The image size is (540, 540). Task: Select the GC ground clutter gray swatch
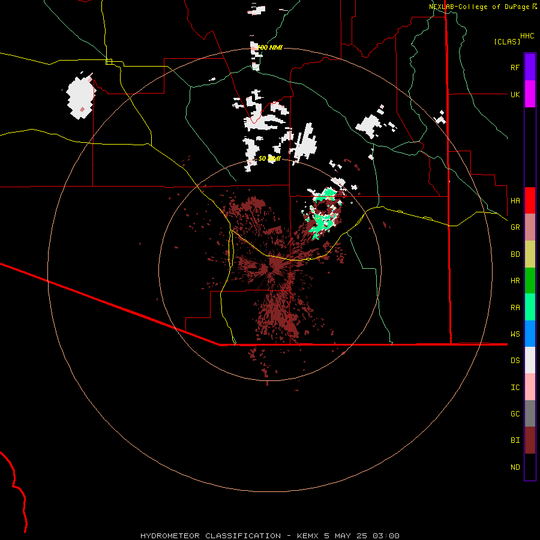530,413
